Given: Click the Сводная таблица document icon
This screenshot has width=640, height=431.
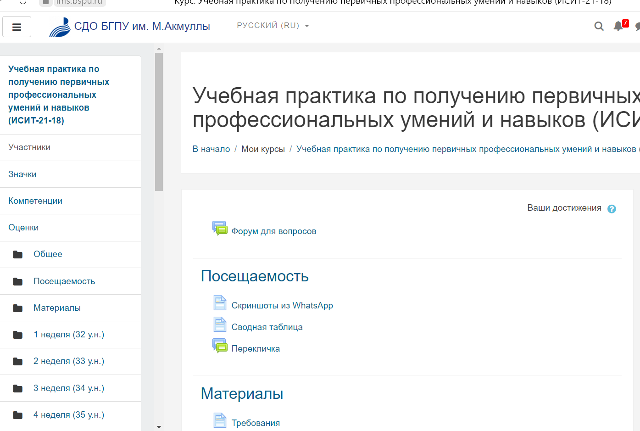Looking at the screenshot, I should click(x=220, y=325).
